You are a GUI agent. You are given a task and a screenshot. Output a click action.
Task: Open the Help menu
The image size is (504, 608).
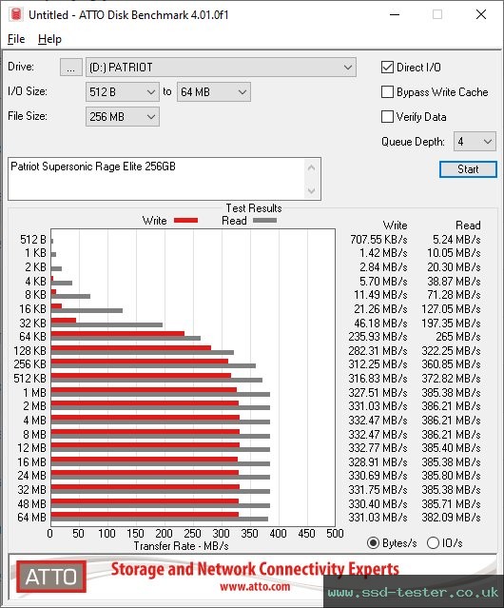(x=49, y=39)
